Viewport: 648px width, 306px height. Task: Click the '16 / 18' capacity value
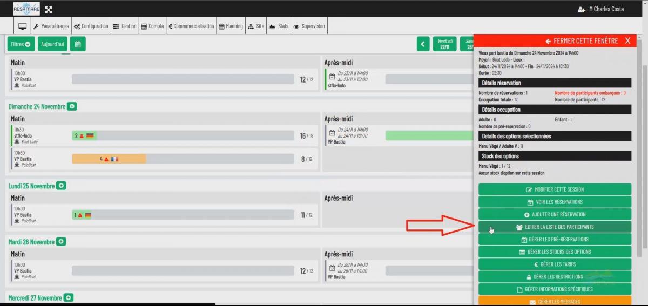click(306, 136)
